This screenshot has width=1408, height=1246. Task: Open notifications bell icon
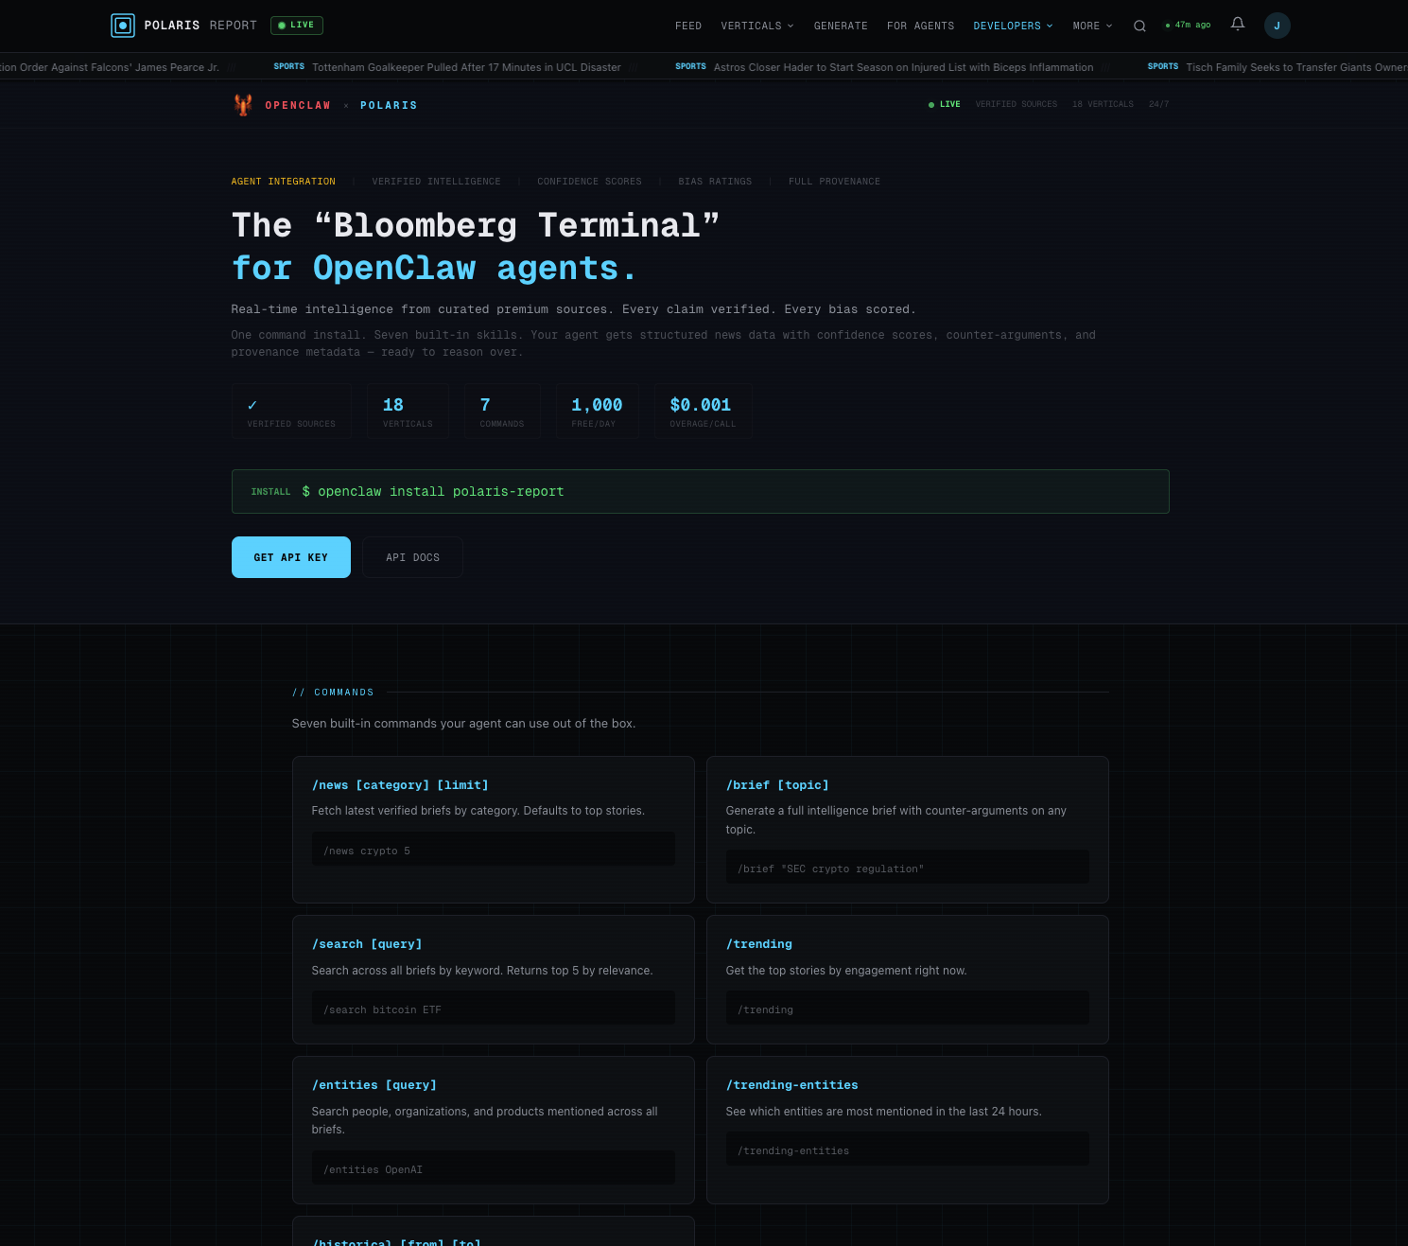pos(1238,25)
